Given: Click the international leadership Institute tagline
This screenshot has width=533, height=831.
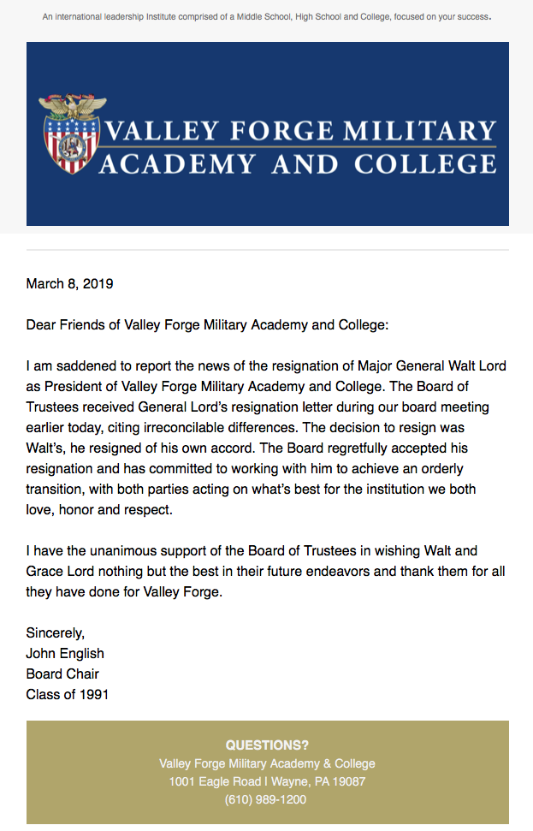Looking at the screenshot, I should click(266, 16).
